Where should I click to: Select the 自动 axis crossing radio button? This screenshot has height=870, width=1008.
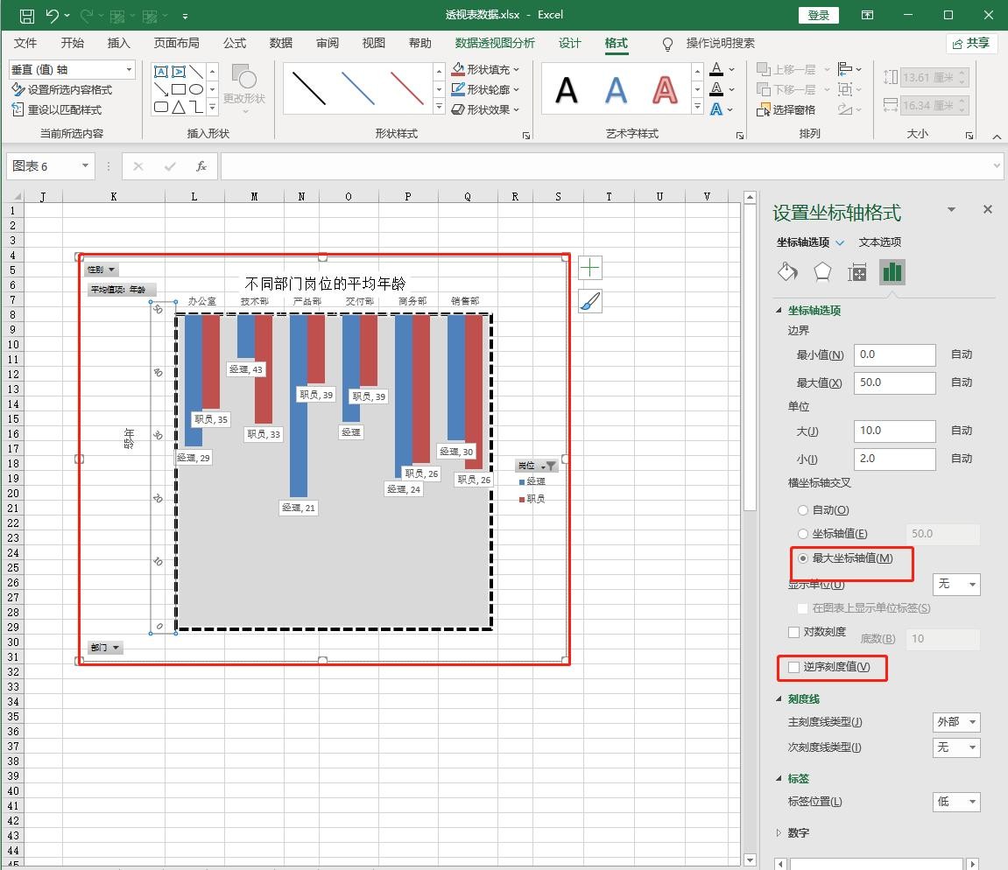(802, 510)
